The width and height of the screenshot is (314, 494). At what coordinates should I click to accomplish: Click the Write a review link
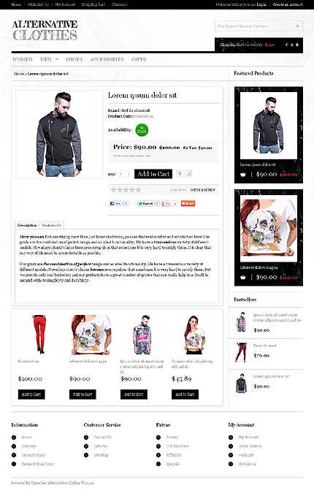point(203,190)
